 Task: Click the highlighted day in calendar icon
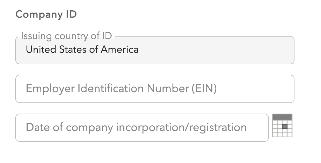(x=284, y=126)
